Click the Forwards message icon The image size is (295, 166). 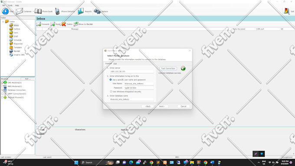pos(39,24)
